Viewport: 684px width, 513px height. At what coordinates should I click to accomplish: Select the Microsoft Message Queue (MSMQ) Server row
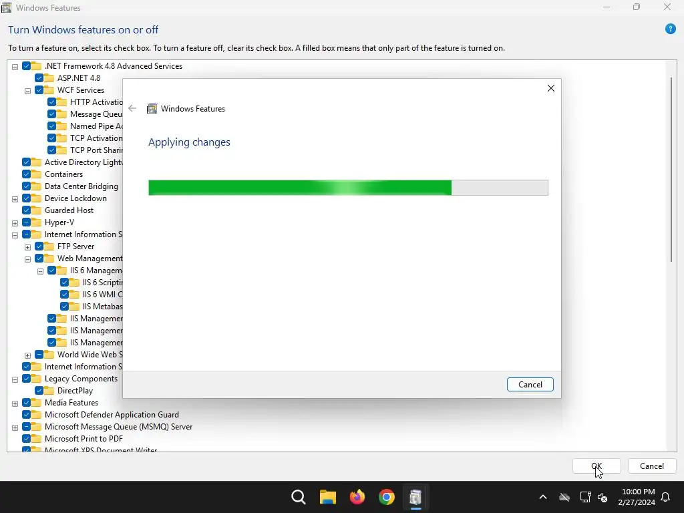pos(118,427)
